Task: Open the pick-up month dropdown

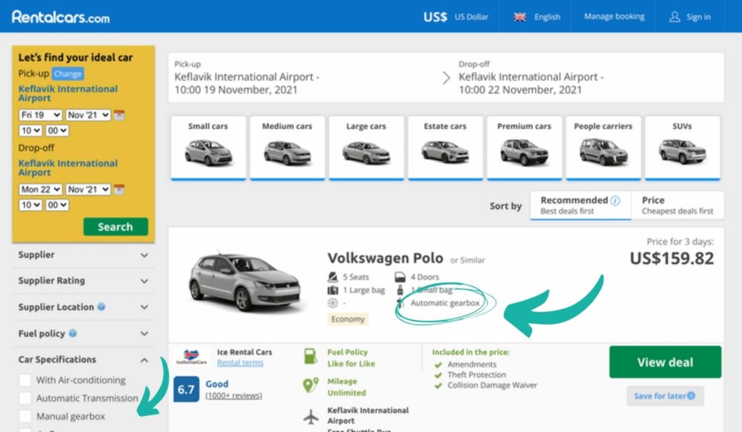Action: pyautogui.click(x=88, y=115)
